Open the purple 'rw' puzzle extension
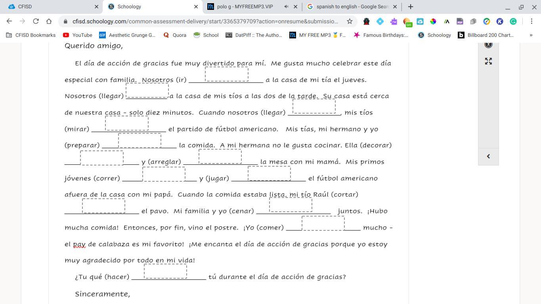Viewport: 541px width, 304px height. [x=394, y=21]
